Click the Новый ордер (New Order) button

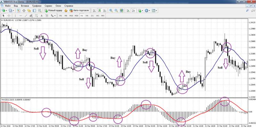(x=53, y=11)
